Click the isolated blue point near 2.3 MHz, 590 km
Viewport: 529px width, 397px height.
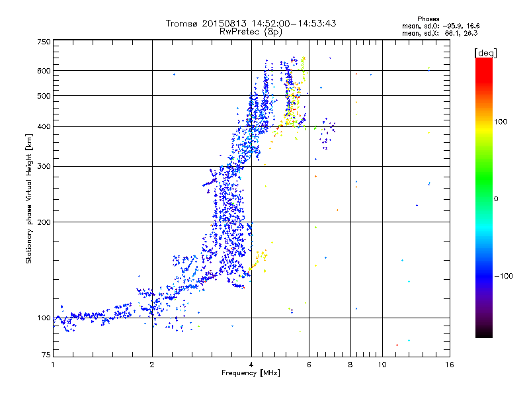(x=174, y=74)
